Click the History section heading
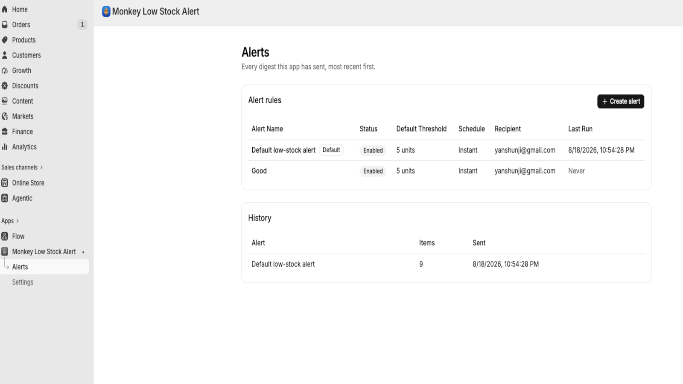 click(260, 218)
